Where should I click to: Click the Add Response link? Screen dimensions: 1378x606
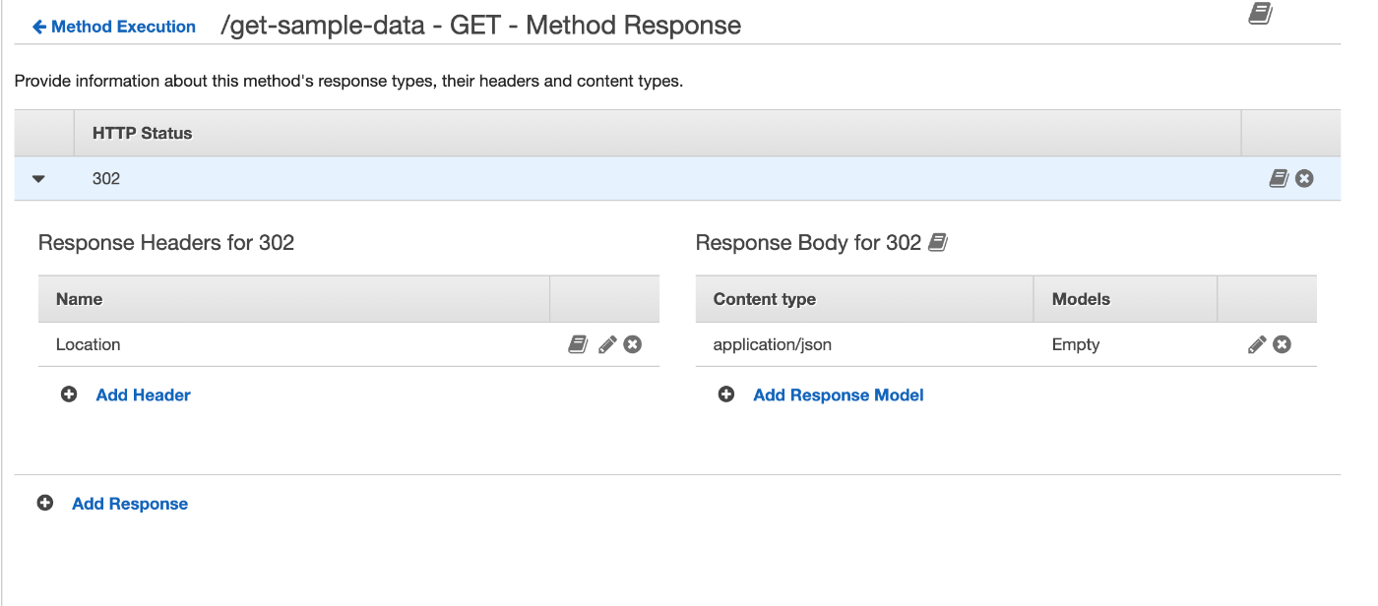pos(130,504)
